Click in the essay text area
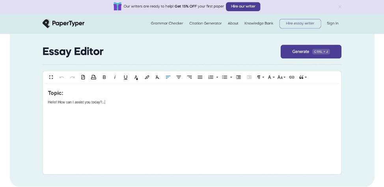Image resolution: width=384 pixels, height=187 pixels. tap(192, 134)
